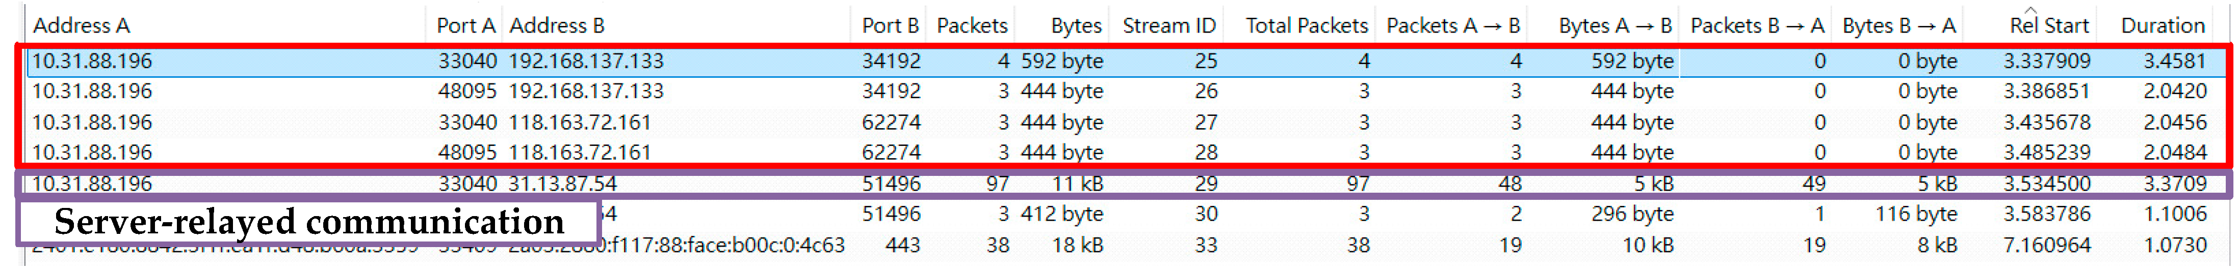Sort by Packets A → B header
2238x272 pixels.
[1452, 26]
